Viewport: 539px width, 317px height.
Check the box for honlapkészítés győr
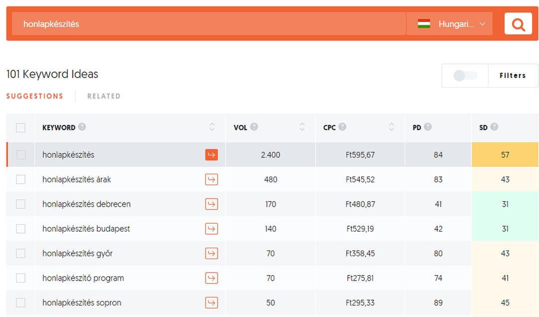point(20,254)
